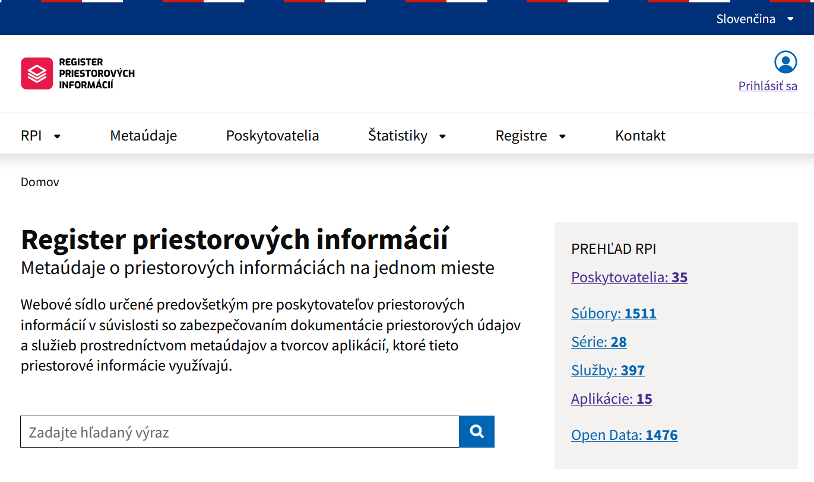Click the Domov breadcrumb
This screenshot has width=814, height=482.
tap(40, 182)
